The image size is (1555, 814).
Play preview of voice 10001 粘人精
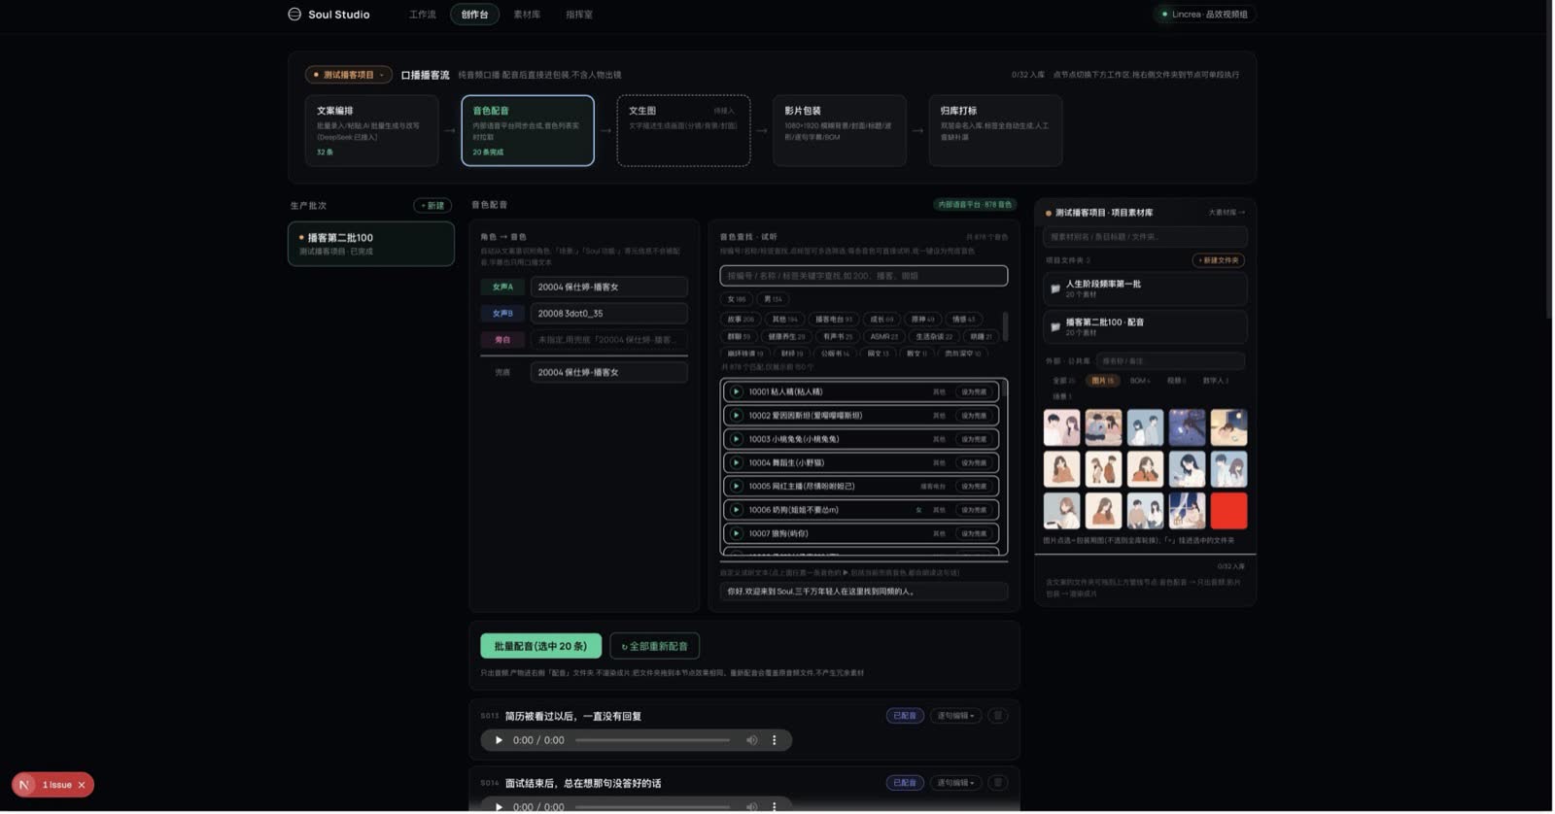point(737,392)
